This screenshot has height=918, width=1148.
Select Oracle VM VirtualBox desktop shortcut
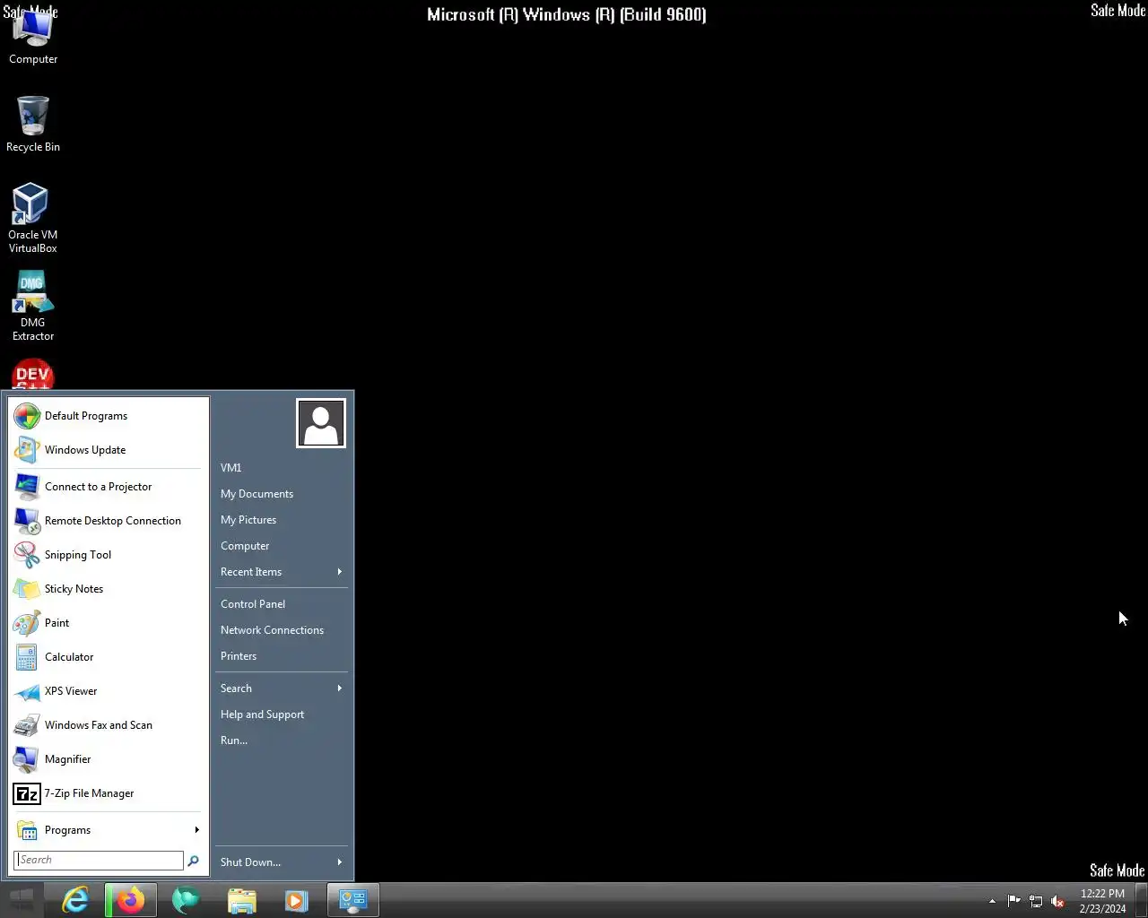click(33, 218)
